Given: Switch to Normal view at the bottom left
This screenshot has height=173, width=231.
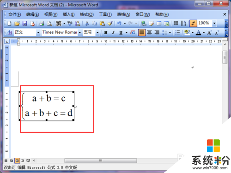Looking at the screenshot, I should pyautogui.click(x=6, y=161).
